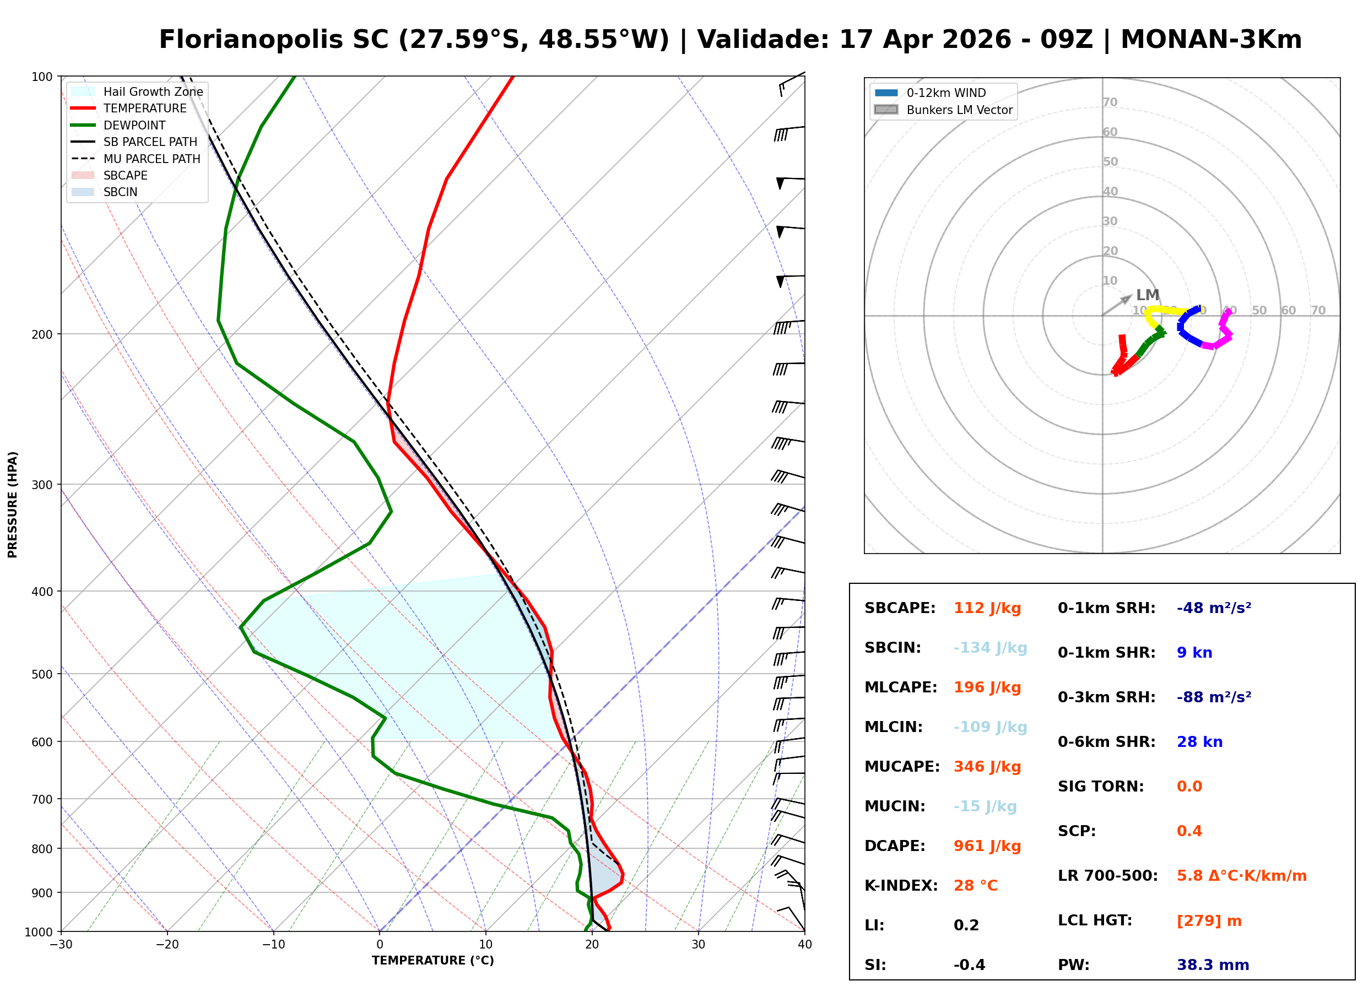
Task: Click the DCAPE value 961 J/kg
Action: click(987, 846)
